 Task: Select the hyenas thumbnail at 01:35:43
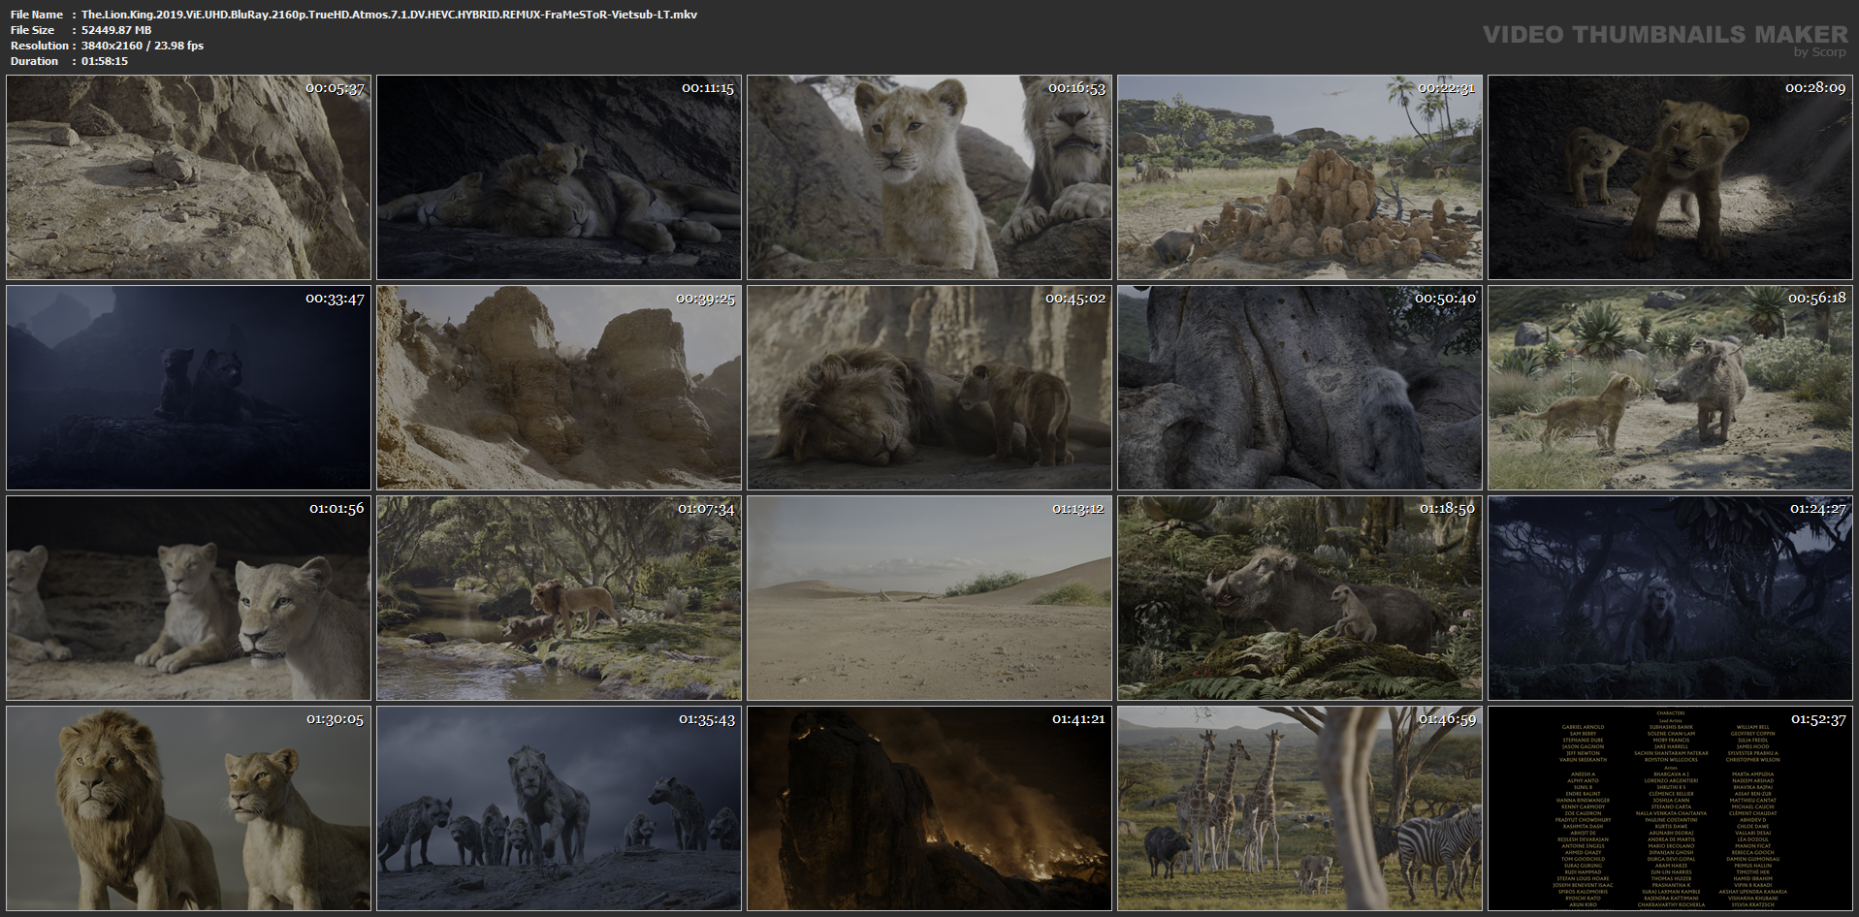point(559,808)
